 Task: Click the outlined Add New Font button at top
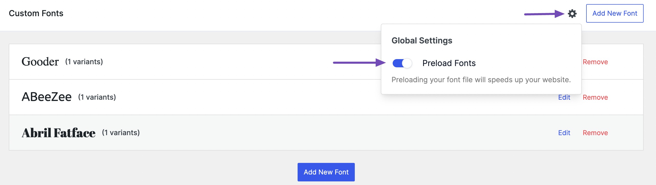pyautogui.click(x=615, y=13)
